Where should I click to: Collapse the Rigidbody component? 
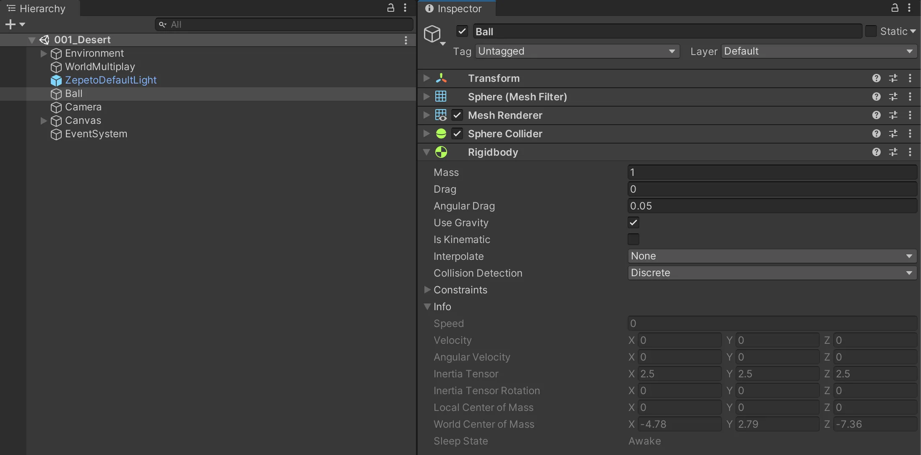point(426,152)
